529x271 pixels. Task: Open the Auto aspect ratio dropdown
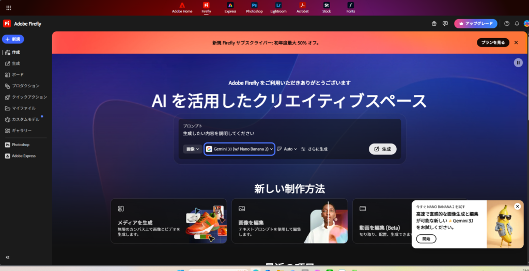[287, 149]
